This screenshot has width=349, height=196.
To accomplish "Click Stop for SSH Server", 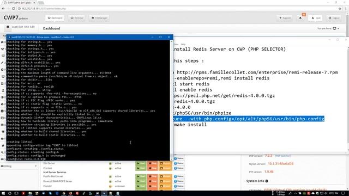I will [153, 163].
